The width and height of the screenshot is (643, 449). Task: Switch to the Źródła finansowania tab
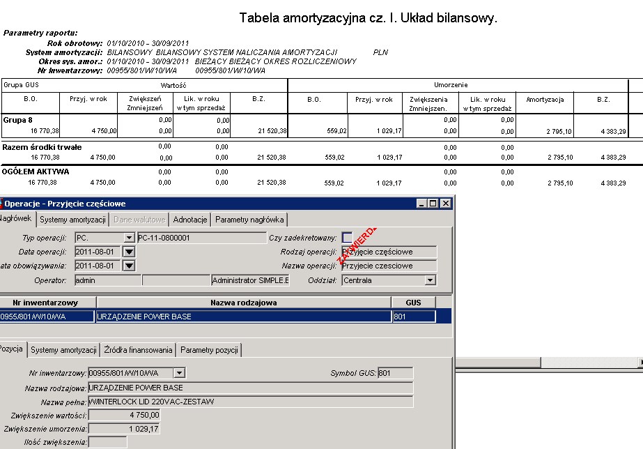point(138,350)
